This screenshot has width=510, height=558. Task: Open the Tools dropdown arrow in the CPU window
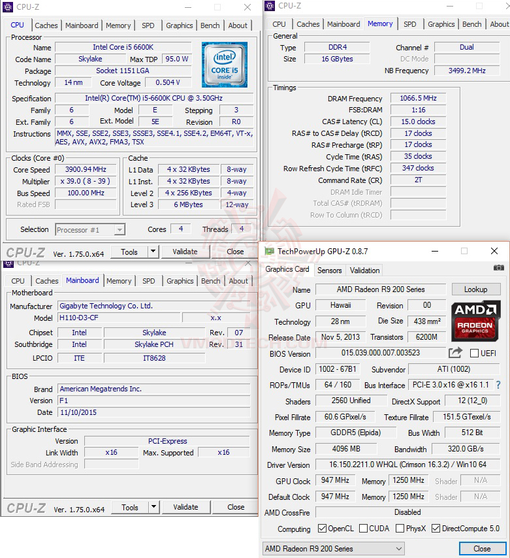click(153, 252)
